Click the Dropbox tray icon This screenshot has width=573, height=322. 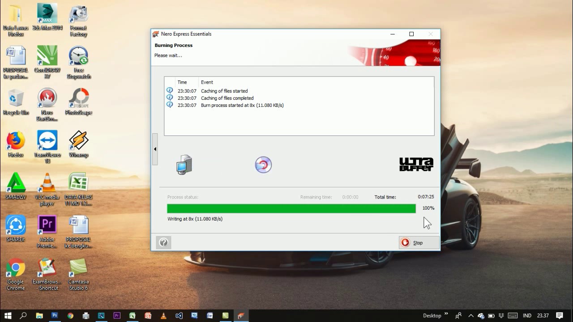tap(501, 315)
